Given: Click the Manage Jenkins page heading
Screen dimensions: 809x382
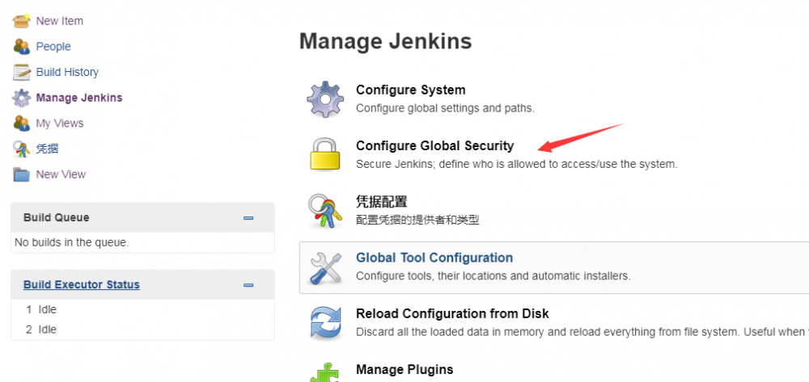Looking at the screenshot, I should (385, 41).
